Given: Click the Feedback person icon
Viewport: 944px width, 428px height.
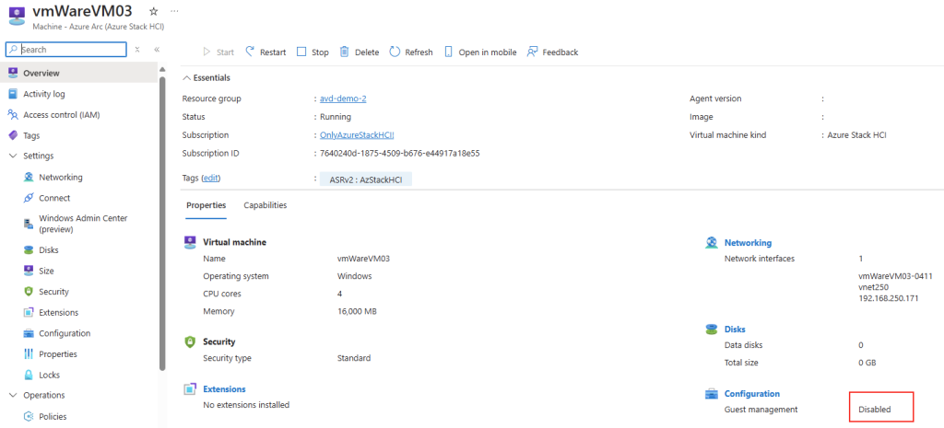Looking at the screenshot, I should [x=532, y=52].
